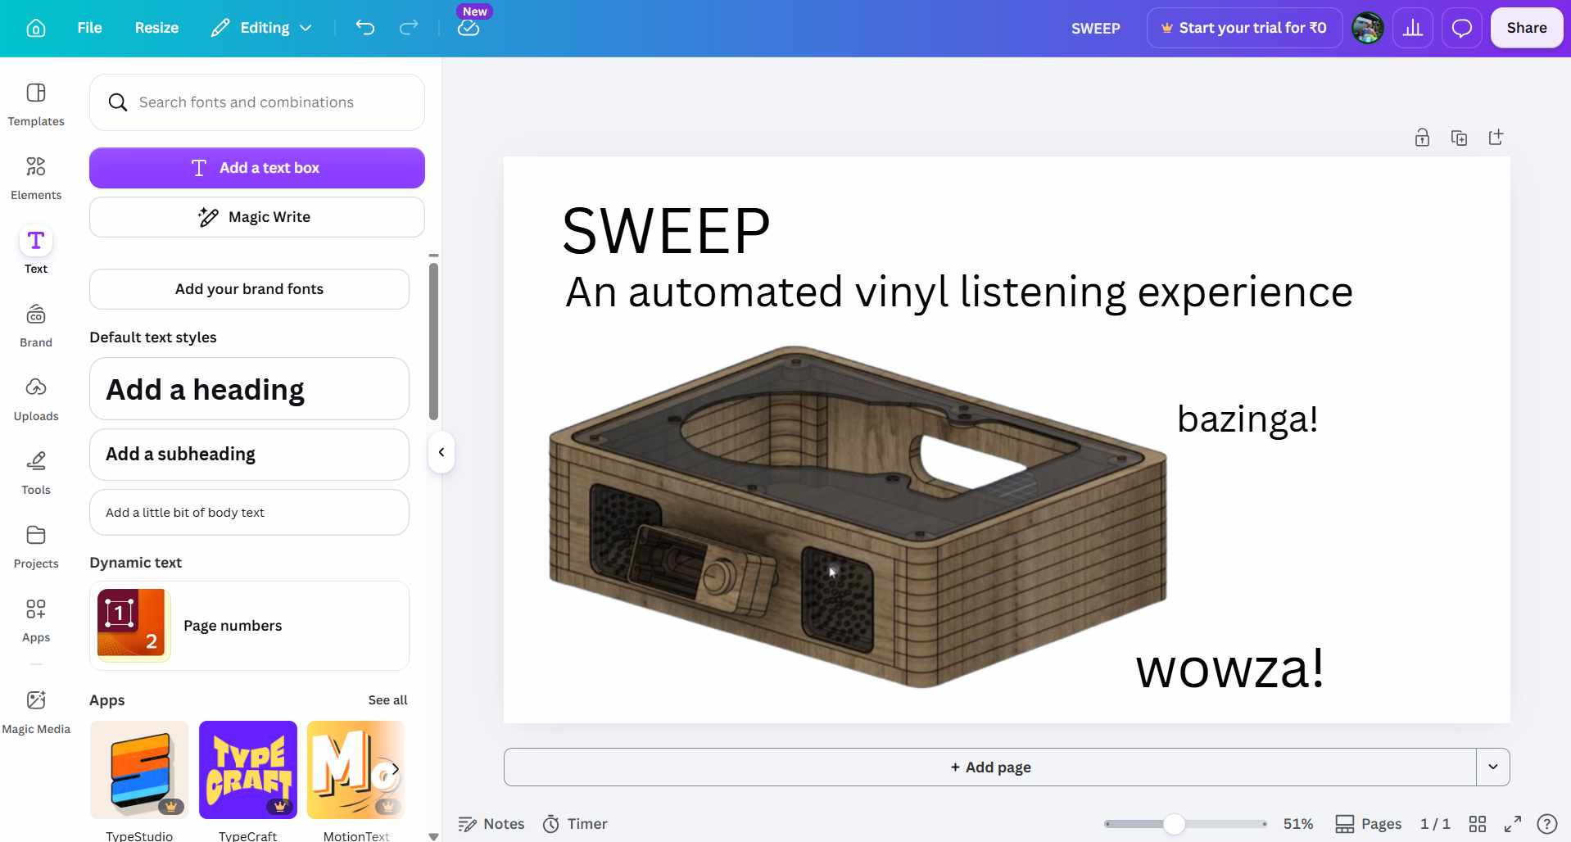Select the vinyl listening experience subtitle
Image resolution: width=1571 pixels, height=842 pixels.
pos(958,292)
